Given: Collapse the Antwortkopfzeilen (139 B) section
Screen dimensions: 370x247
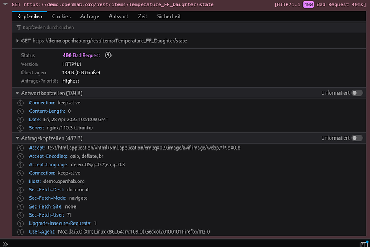Looking at the screenshot, I should point(17,93).
